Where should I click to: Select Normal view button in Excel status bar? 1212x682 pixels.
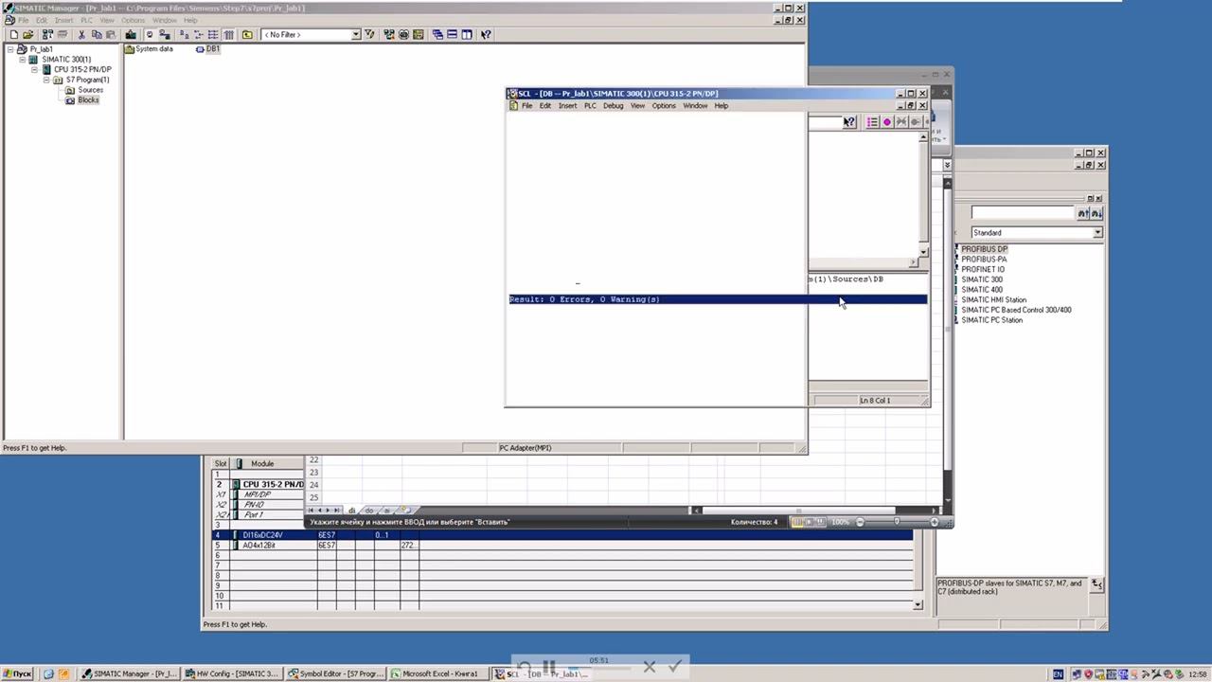796,522
